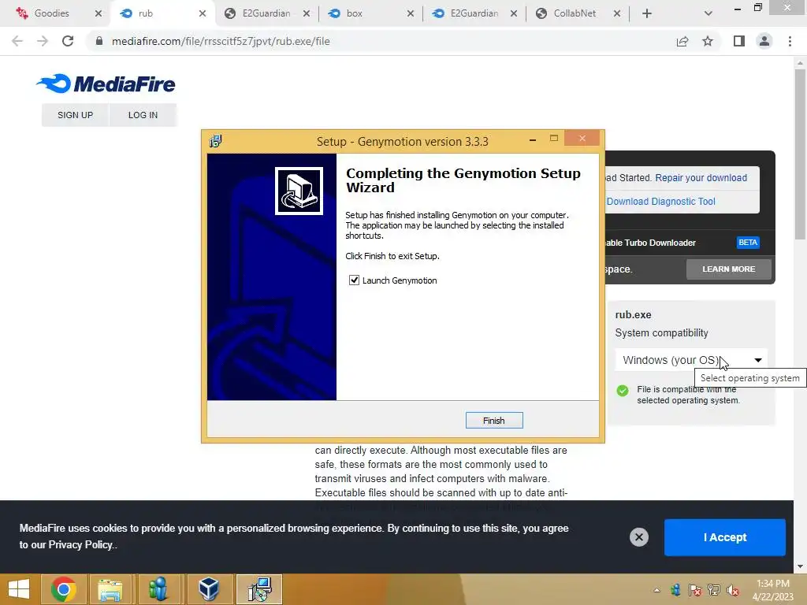Click the green compatibility checkmark icon
The height and width of the screenshot is (605, 807).
[x=623, y=391]
